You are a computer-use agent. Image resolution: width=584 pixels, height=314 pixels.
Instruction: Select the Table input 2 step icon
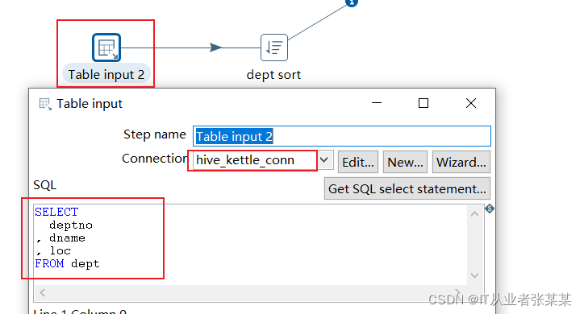click(106, 48)
